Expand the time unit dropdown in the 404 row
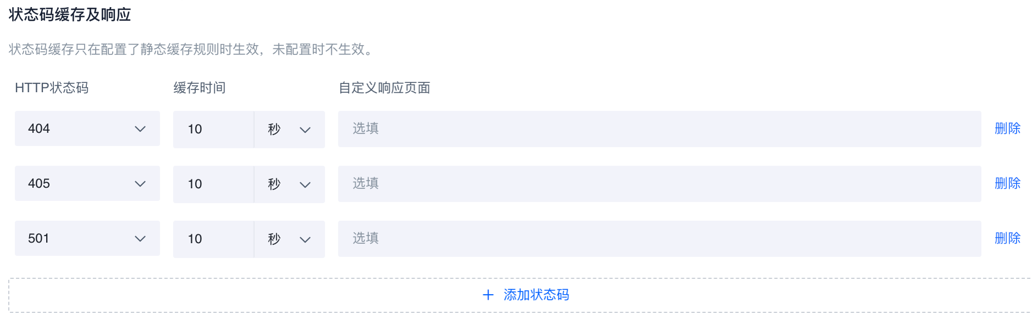Image resolution: width=1032 pixels, height=331 pixels. click(289, 130)
